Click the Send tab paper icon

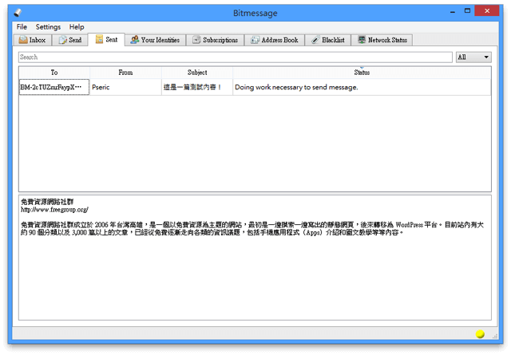62,40
